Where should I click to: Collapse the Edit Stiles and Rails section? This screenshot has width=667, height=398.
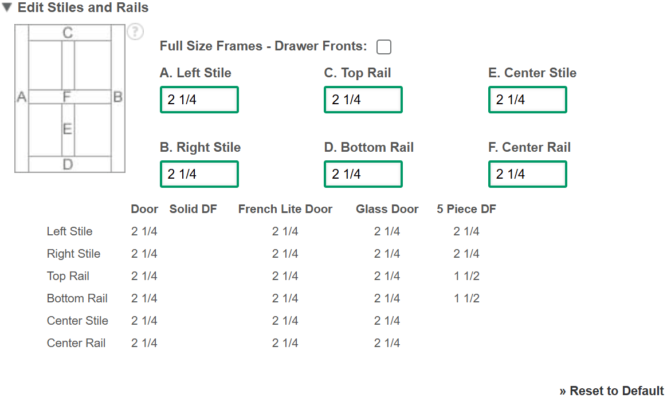click(x=7, y=7)
